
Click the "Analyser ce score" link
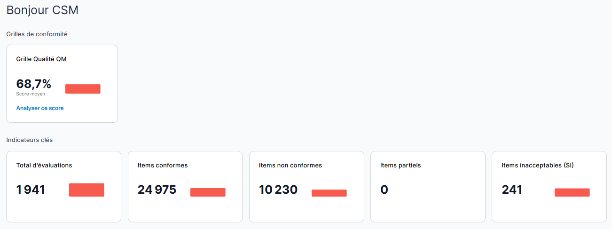point(40,108)
